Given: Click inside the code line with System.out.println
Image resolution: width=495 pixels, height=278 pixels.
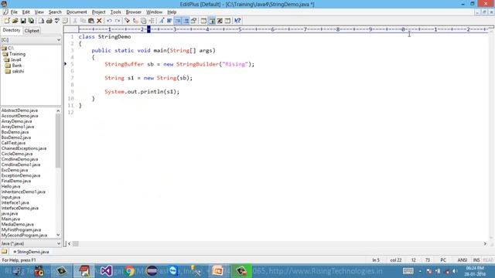Looking at the screenshot, I should 142,92.
